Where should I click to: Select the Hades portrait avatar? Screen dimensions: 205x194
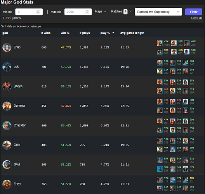[x=7, y=87]
